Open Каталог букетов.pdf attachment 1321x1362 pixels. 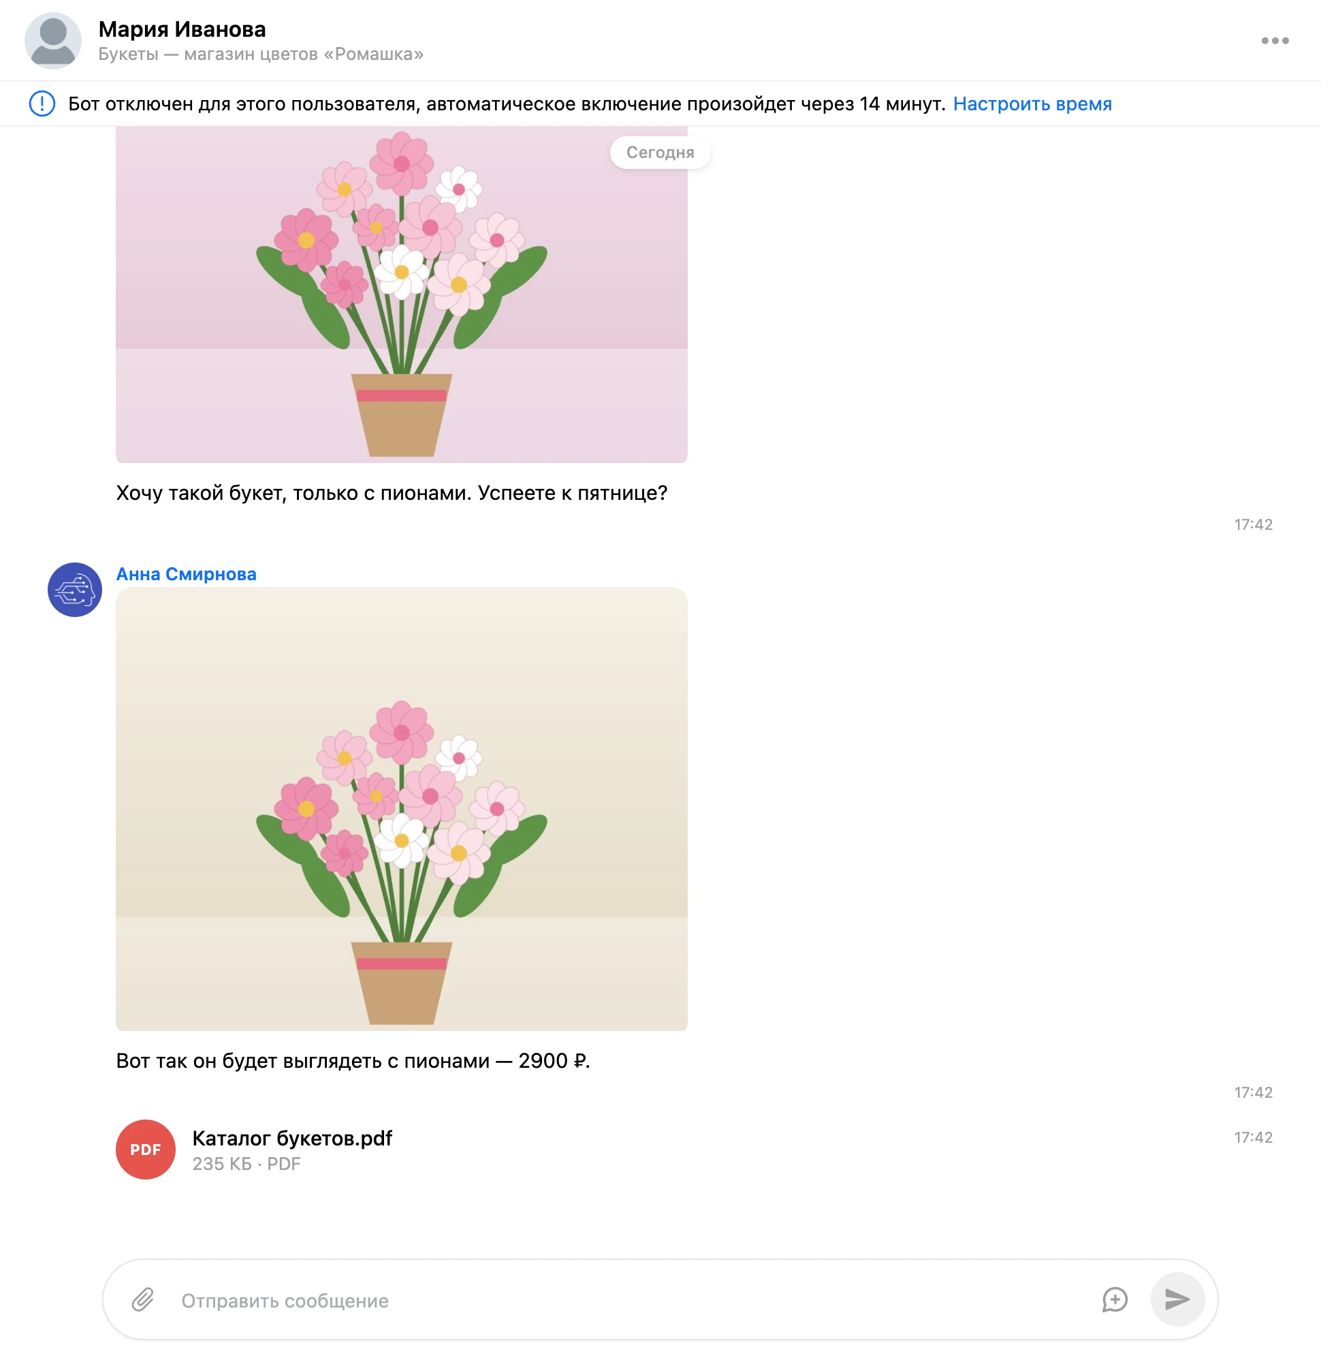[x=293, y=1138]
